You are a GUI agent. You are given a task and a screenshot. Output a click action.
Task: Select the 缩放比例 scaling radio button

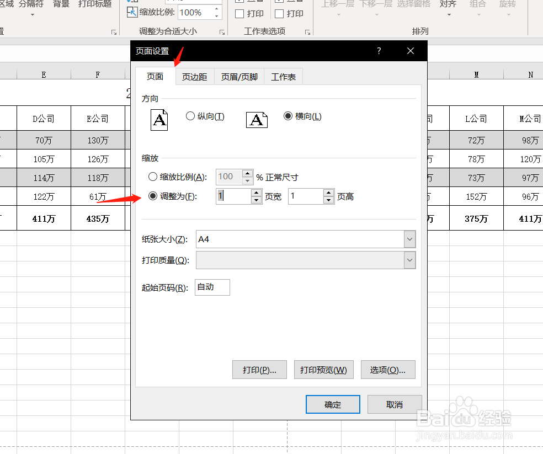click(x=153, y=177)
